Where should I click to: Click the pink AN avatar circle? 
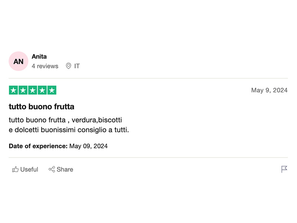point(19,61)
